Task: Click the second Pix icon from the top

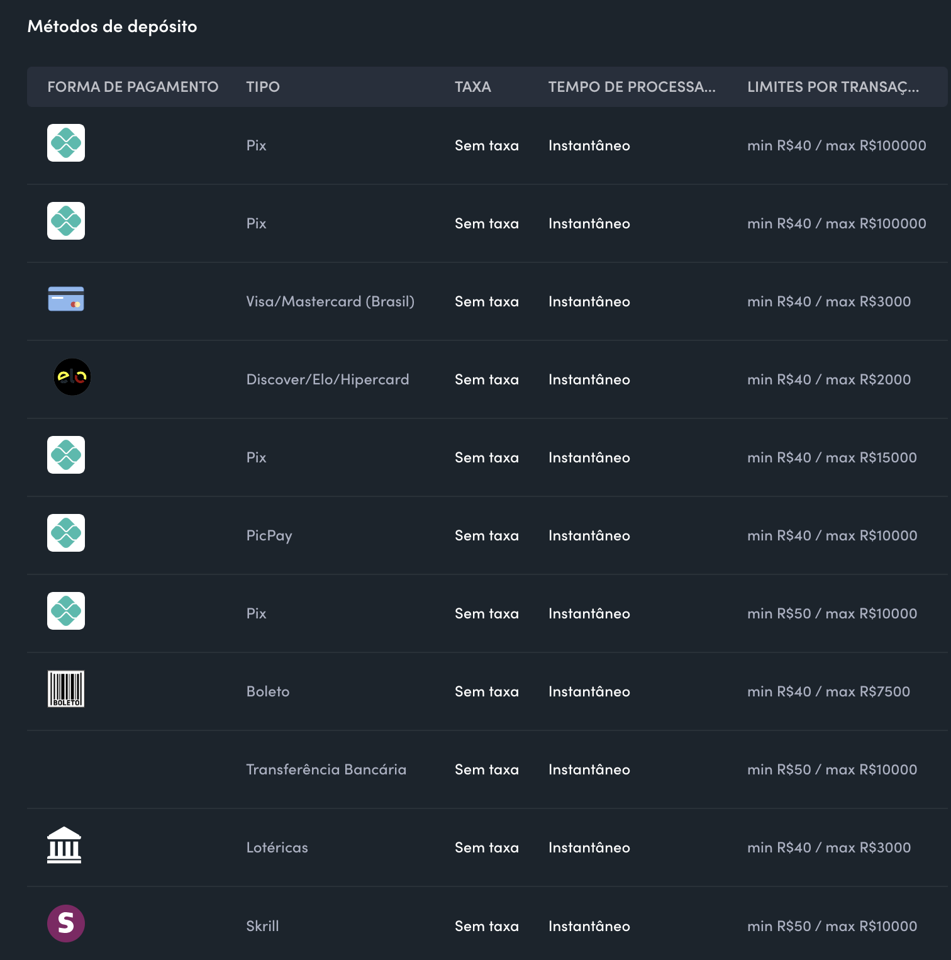Action: click(66, 221)
